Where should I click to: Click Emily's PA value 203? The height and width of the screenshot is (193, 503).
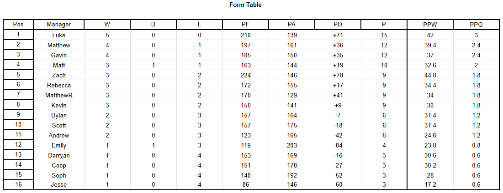(292, 145)
